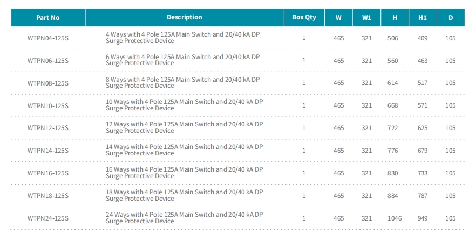
Task: Select the Description column header
Action: coord(184,18)
